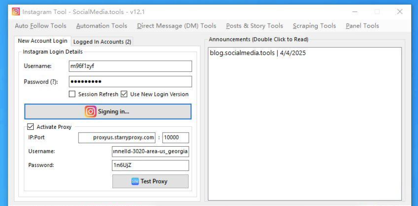Click the Signing in... button

pos(108,111)
